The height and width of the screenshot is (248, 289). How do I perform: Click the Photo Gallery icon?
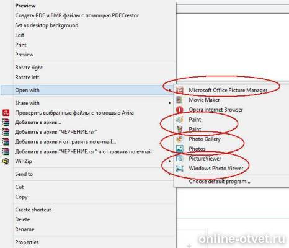click(179, 139)
